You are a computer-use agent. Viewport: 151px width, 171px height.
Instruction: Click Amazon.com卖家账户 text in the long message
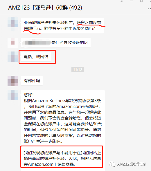click(x=77, y=106)
